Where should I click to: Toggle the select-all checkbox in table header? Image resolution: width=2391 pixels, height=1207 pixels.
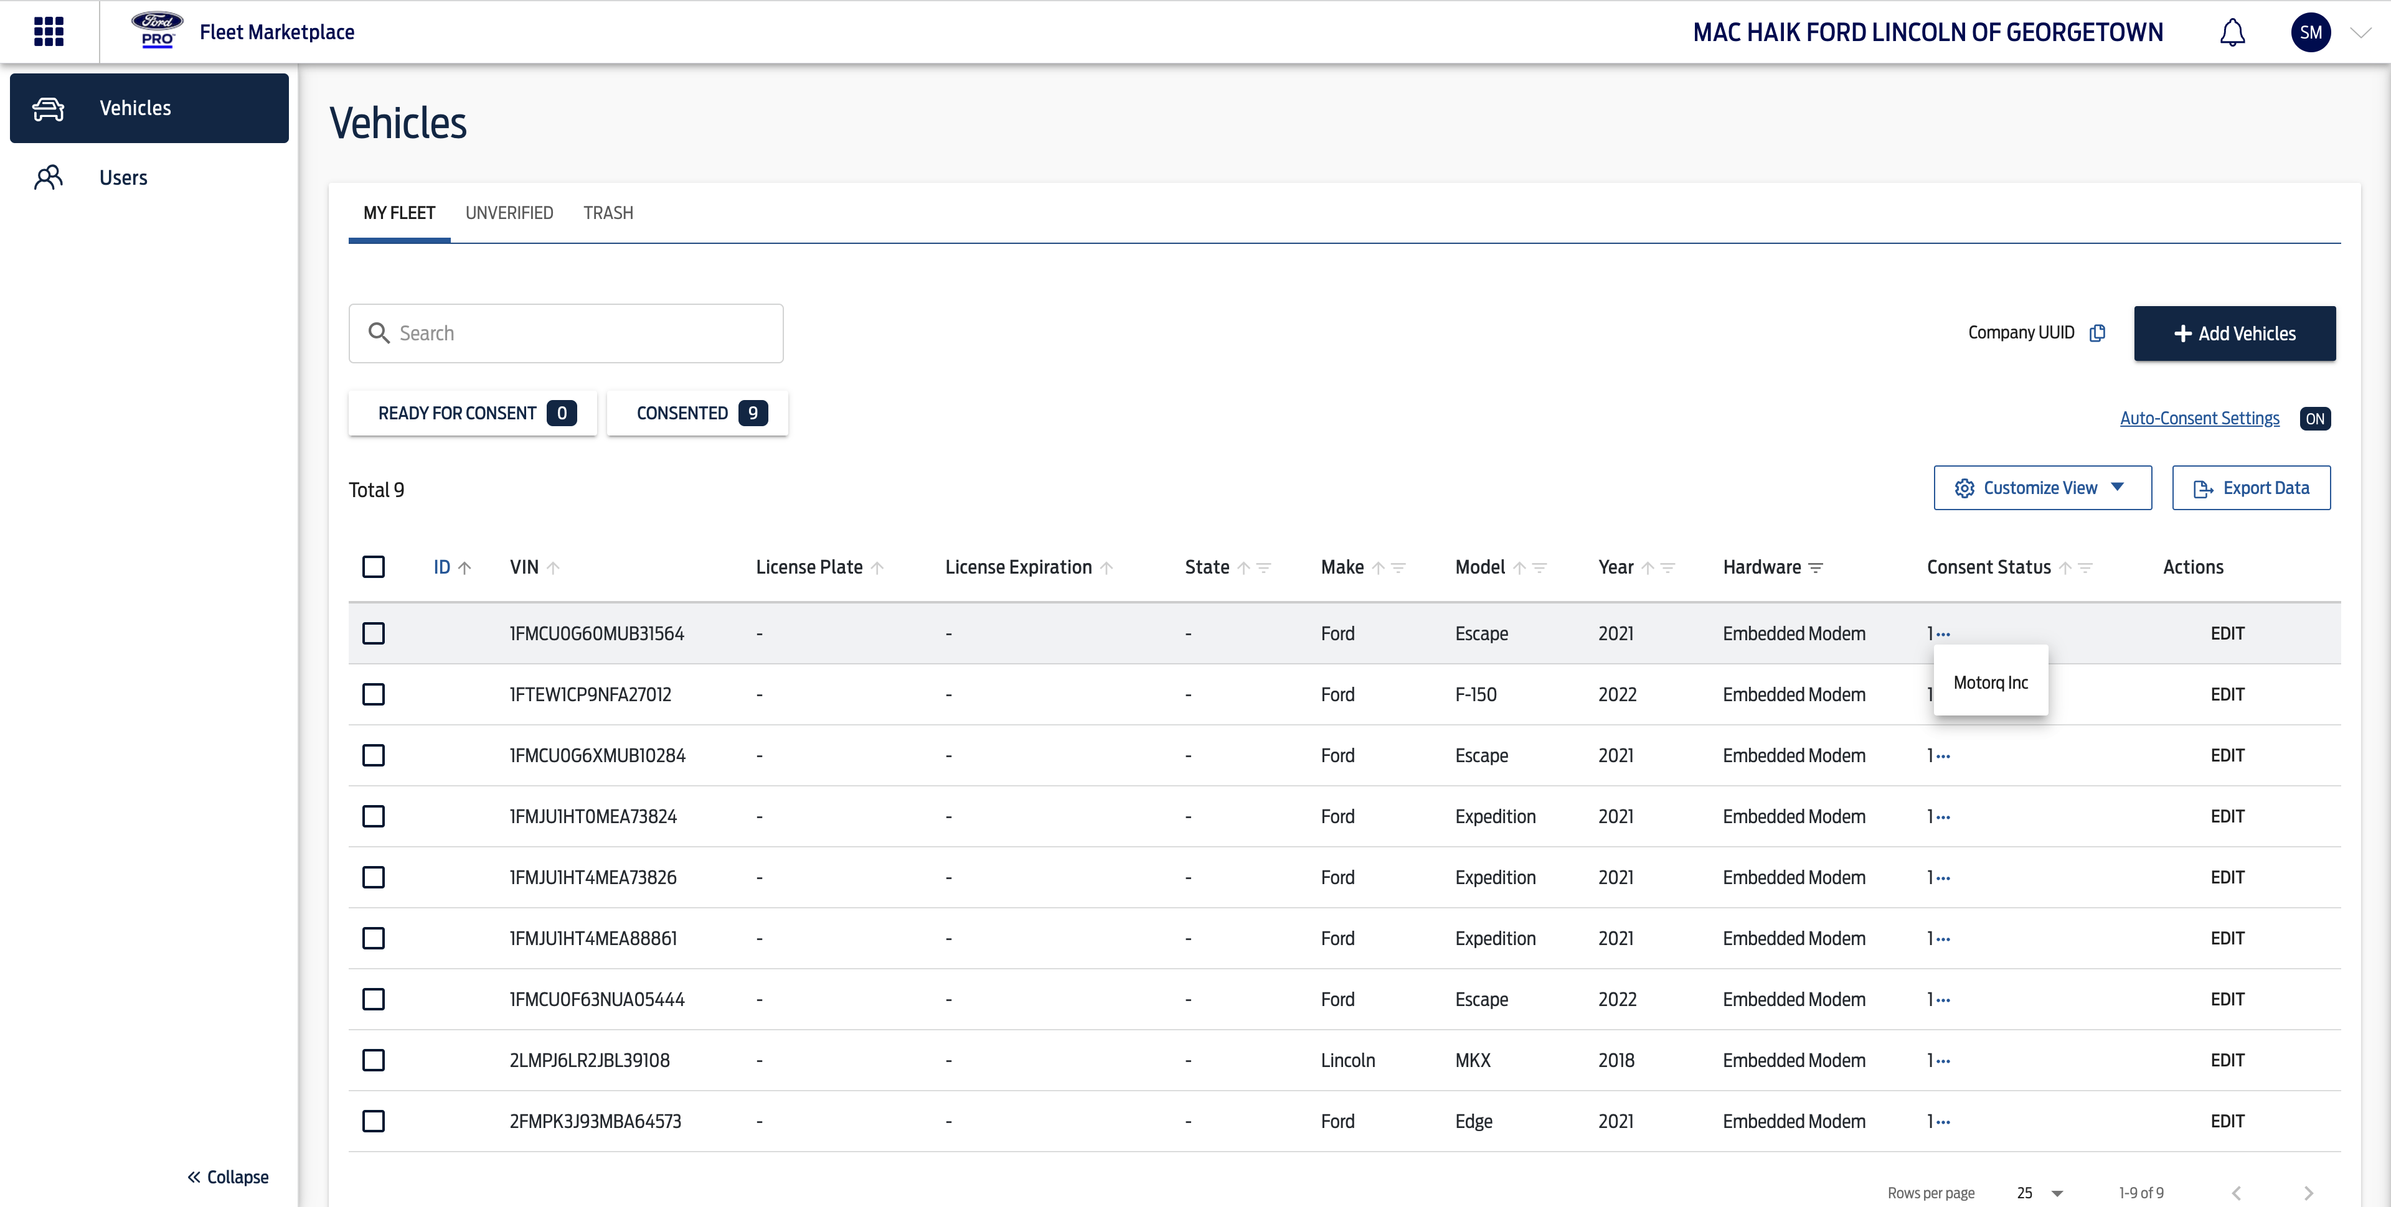[374, 566]
